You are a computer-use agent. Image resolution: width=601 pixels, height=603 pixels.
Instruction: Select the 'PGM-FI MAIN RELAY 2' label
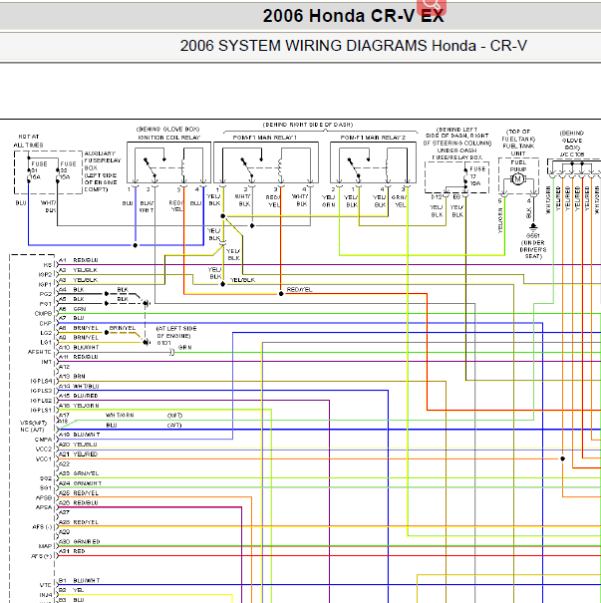point(373,138)
